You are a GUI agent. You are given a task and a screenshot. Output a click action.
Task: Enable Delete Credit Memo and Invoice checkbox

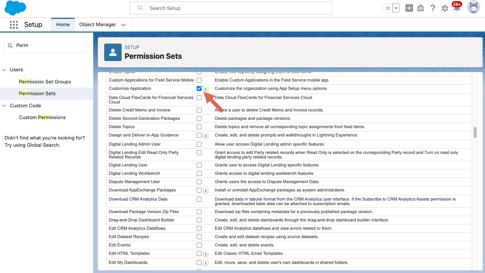pos(199,110)
